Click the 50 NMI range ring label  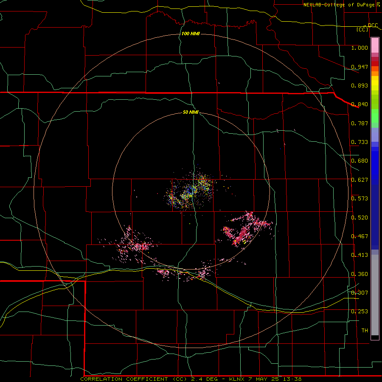pyautogui.click(x=191, y=112)
